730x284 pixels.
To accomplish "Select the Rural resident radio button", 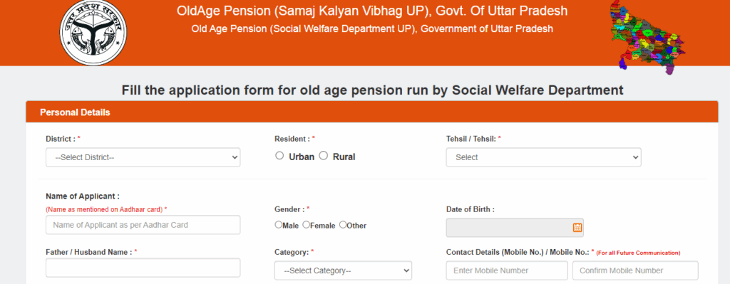I will coord(323,156).
